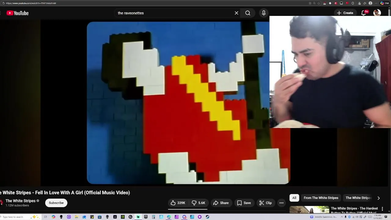391x220 pixels.
Task: Click the video title text
Action: (65, 193)
